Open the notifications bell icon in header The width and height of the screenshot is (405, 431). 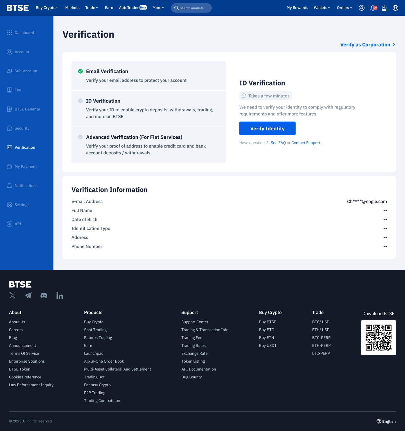[x=373, y=8]
